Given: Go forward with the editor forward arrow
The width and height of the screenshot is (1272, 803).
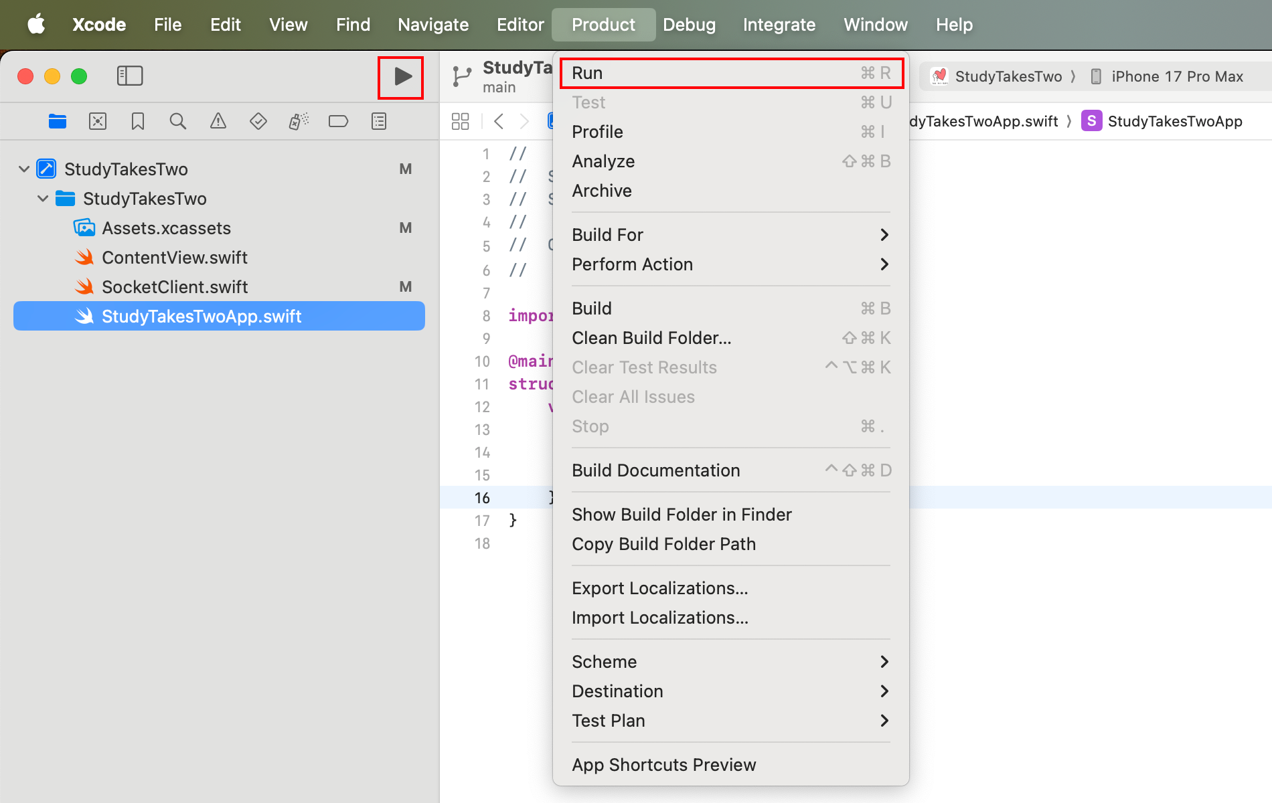Looking at the screenshot, I should 525,121.
